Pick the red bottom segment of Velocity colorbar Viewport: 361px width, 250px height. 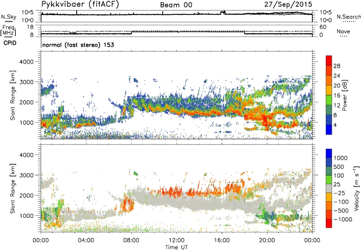coord(329,223)
